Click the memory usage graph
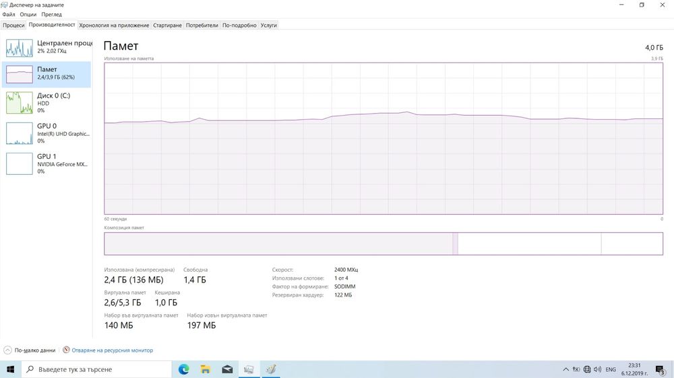The image size is (674, 378). pyautogui.click(x=384, y=138)
